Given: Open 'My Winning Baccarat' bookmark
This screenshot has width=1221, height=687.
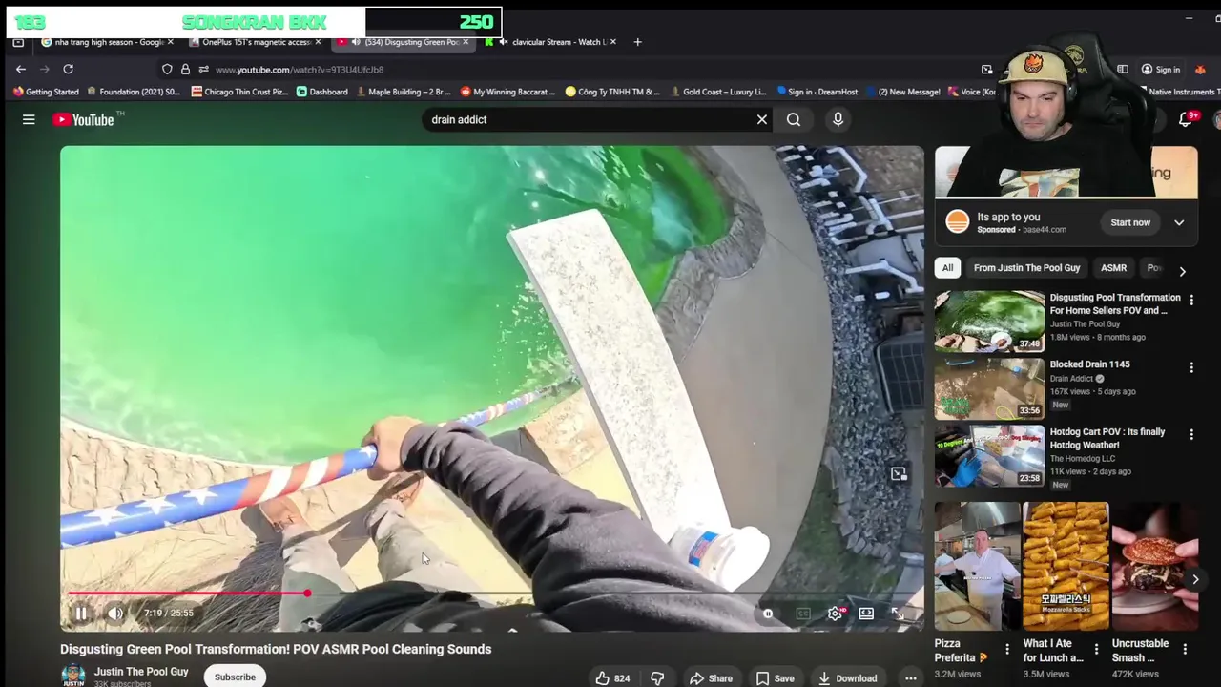Looking at the screenshot, I should pyautogui.click(x=507, y=92).
